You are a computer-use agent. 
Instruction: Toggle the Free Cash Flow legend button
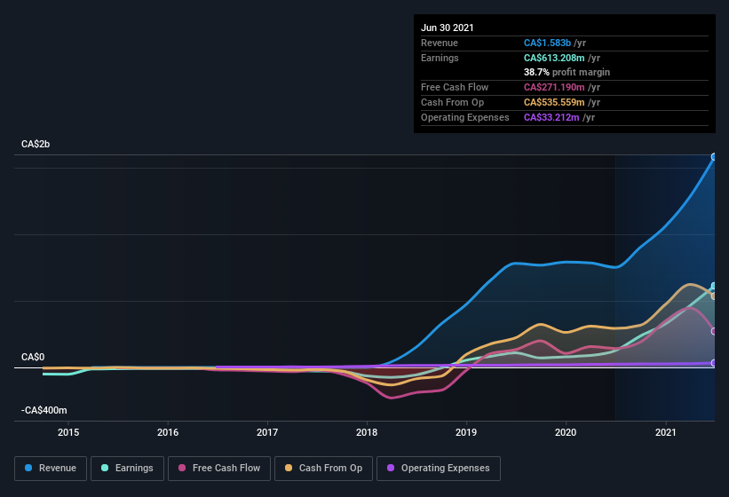pyautogui.click(x=219, y=469)
